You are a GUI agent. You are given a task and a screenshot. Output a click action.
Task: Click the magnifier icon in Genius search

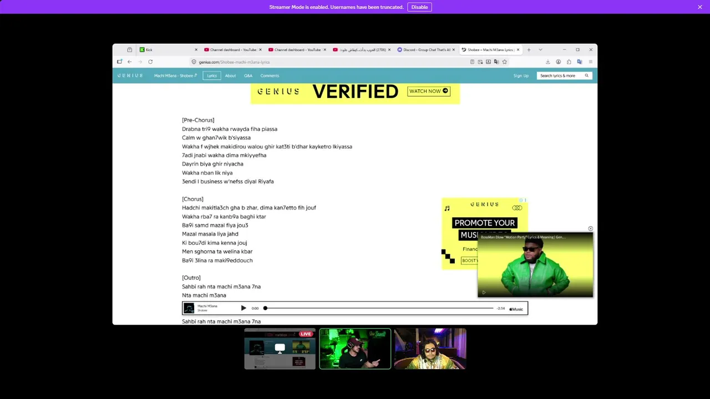(586, 75)
